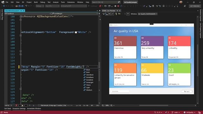Image resolution: width=203 pixels, height=114 pixels.
Task: Open the TextBlock element dropdown
Action: [28, 14]
